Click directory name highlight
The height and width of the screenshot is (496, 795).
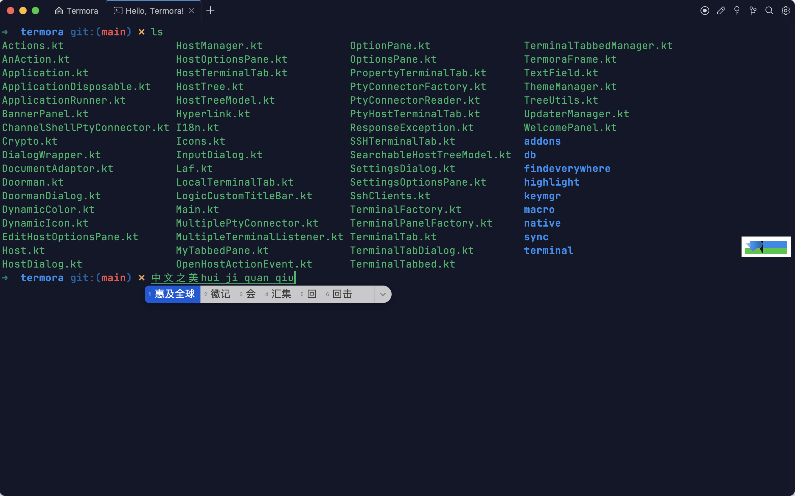click(552, 183)
